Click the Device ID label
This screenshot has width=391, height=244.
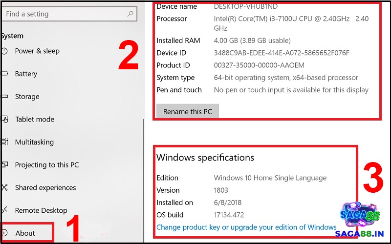coord(172,53)
